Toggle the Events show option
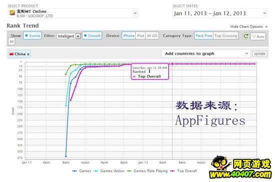Screen dimensions: 275x182 tap(32, 35)
